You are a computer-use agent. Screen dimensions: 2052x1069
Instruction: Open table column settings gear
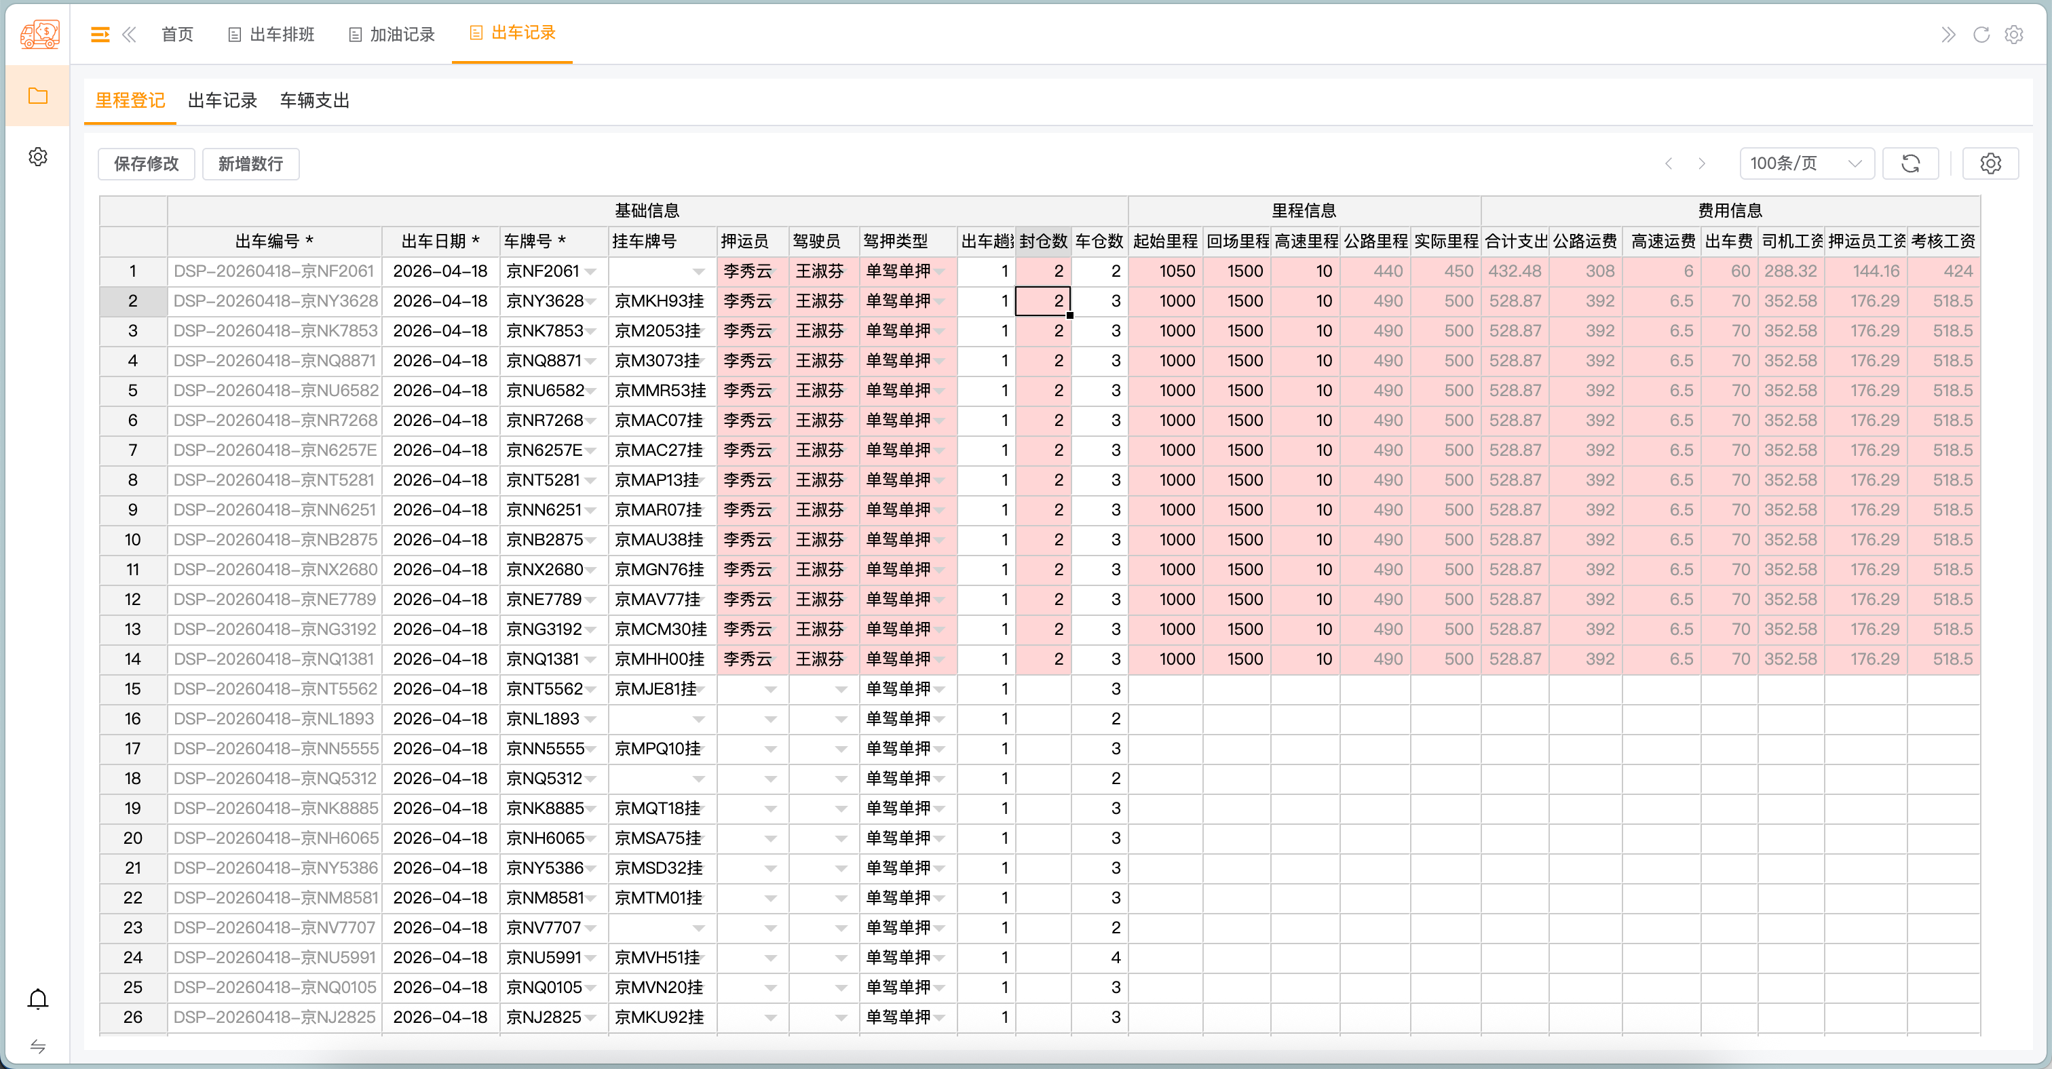[1990, 164]
